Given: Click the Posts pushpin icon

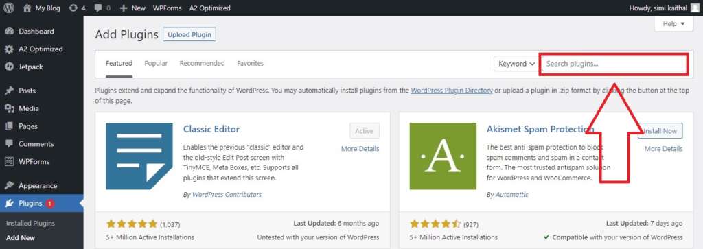Looking at the screenshot, I should point(9,91).
